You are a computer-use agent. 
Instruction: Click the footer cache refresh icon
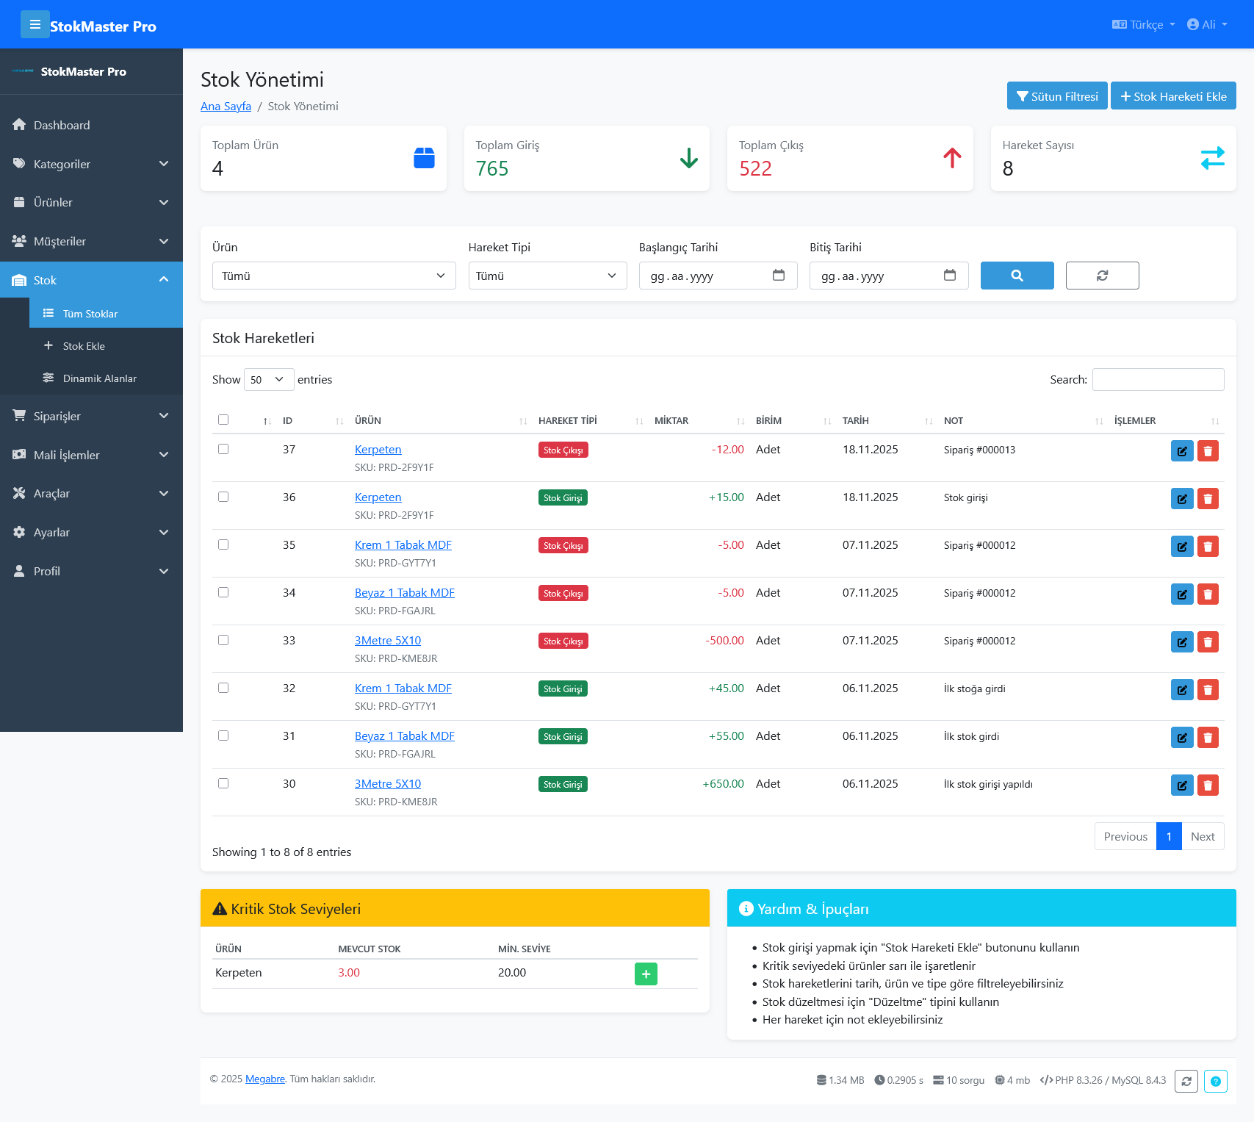click(1186, 1081)
